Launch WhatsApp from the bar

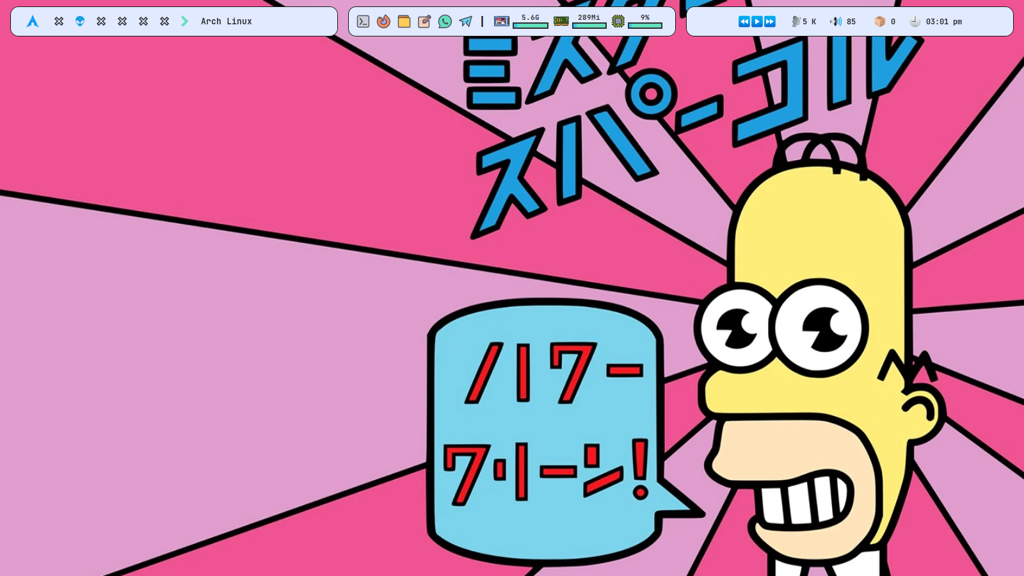pos(445,22)
